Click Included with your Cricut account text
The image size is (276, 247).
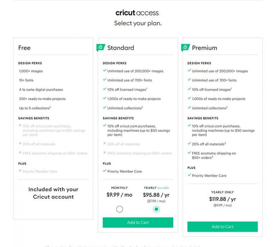point(53,193)
